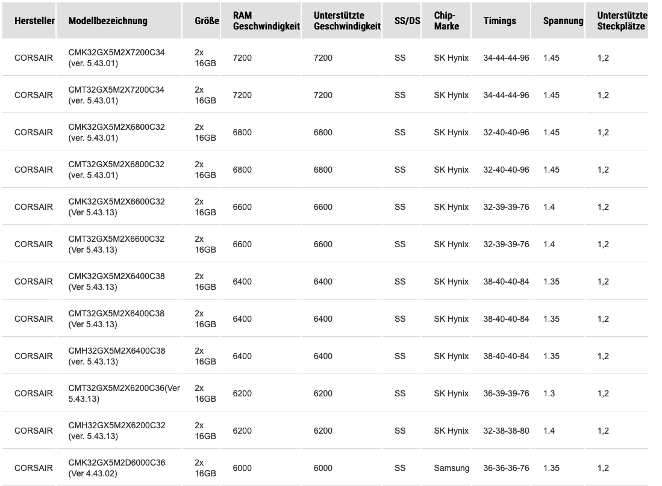Viewport: 662px width, 486px height.
Task: Click slots 1,2 in the CMK32GX5M2X6800C32 row
Action: 603,132
